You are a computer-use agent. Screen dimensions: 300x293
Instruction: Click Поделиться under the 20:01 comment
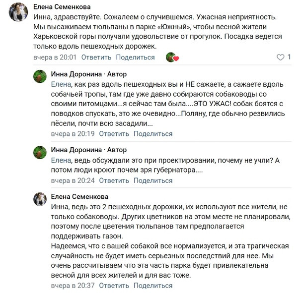pos(135,58)
